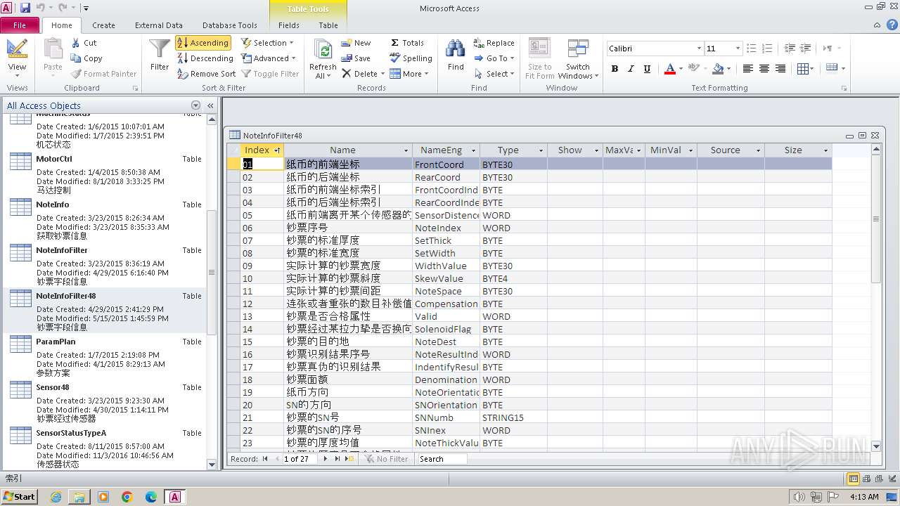Activate Format Painter

(x=104, y=74)
